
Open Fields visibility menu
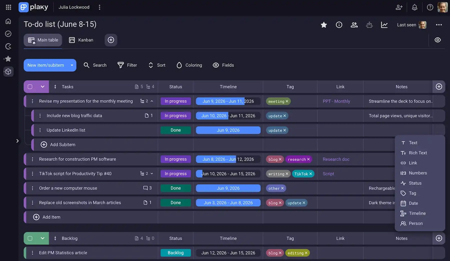pyautogui.click(x=223, y=65)
